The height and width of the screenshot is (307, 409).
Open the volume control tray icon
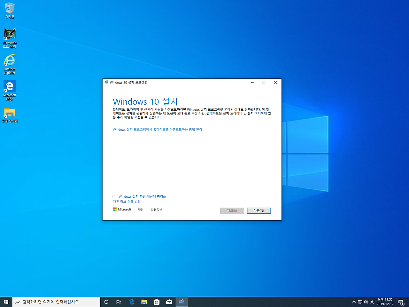click(x=366, y=302)
